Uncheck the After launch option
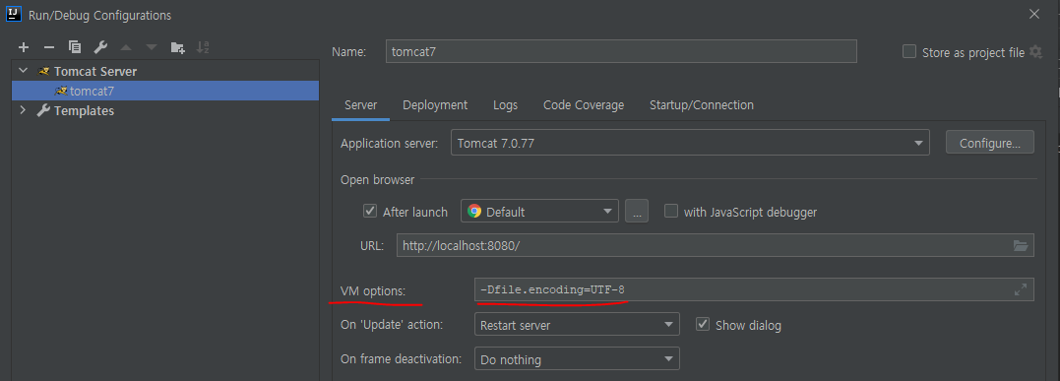The height and width of the screenshot is (381, 1060). coord(370,211)
